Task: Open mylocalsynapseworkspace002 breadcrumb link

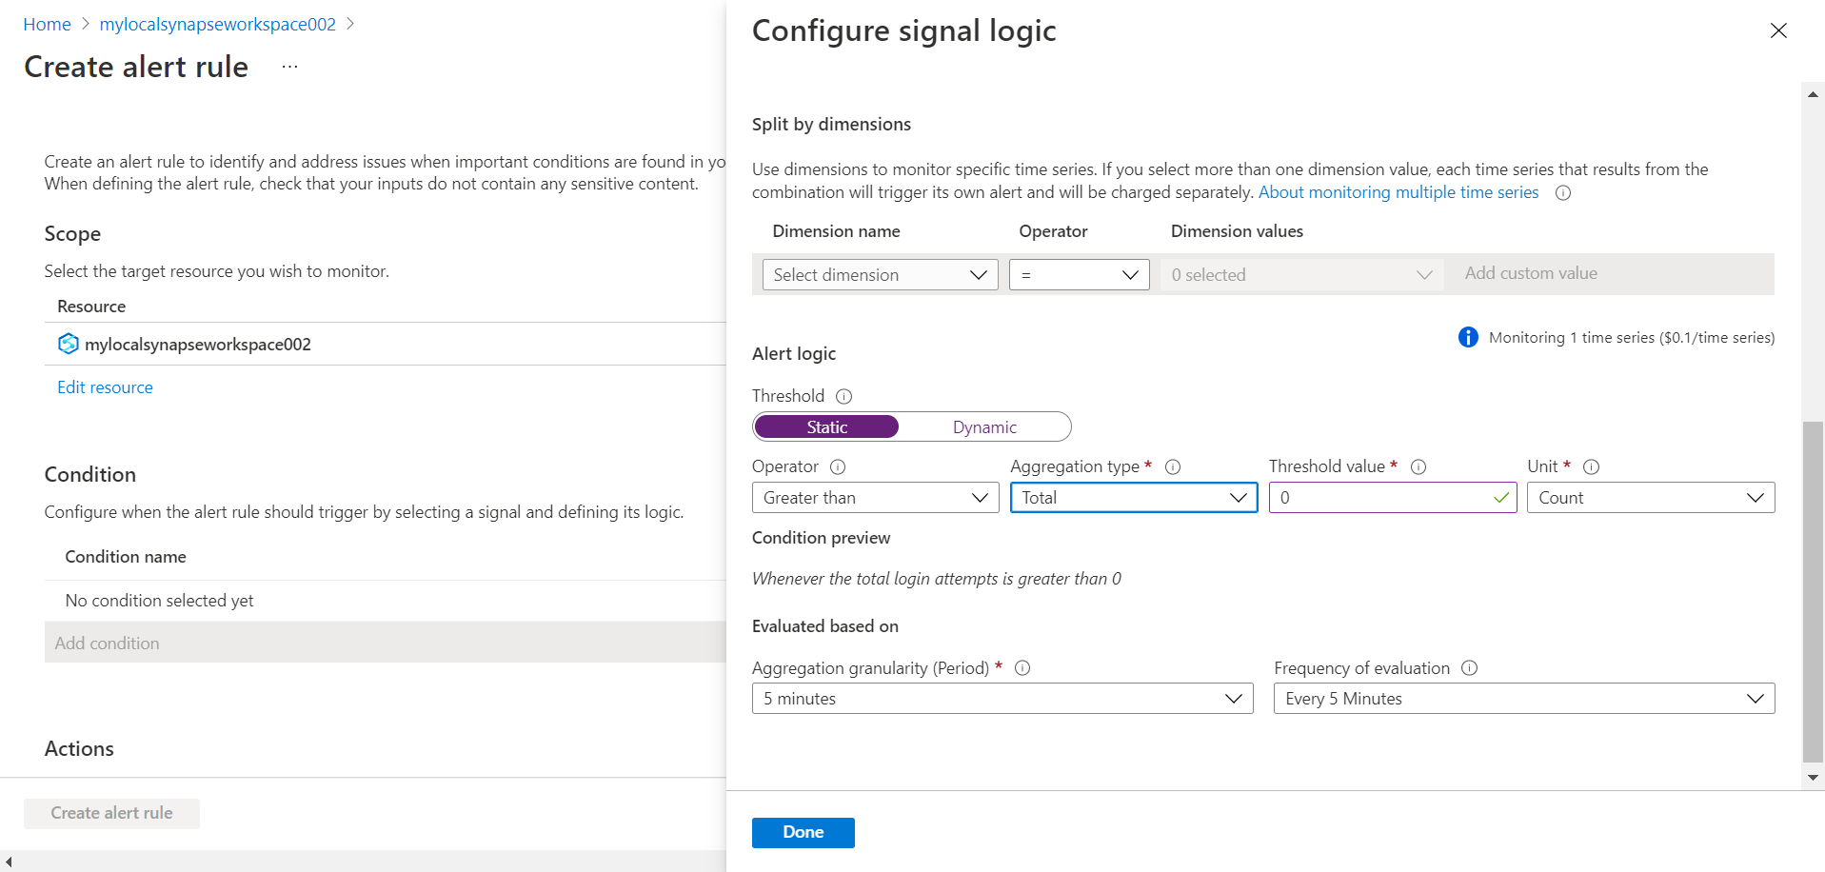Action: tap(217, 25)
